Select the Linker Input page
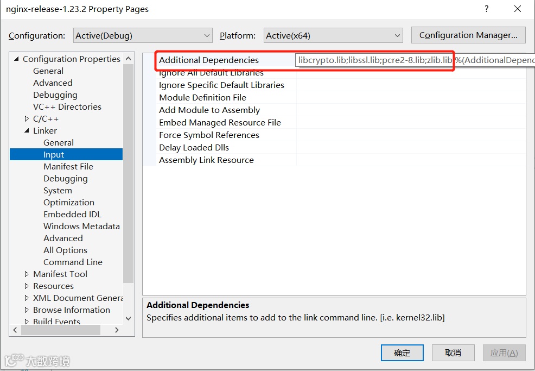This screenshot has height=371, width=535. pyautogui.click(x=66, y=154)
